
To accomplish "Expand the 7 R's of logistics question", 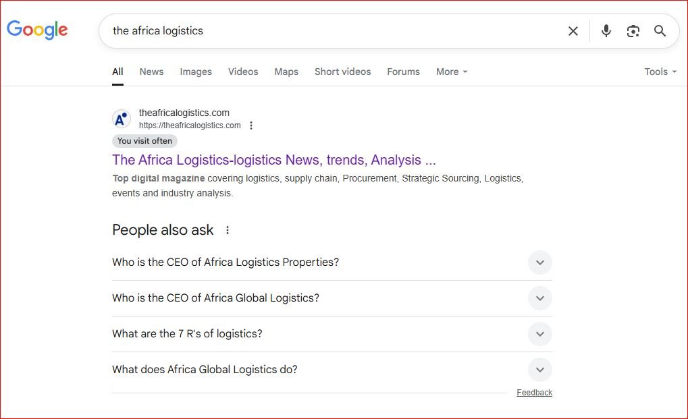I will point(539,334).
